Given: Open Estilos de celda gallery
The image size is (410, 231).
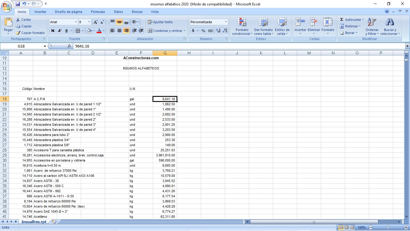Looking at the screenshot, I should click(x=282, y=26).
